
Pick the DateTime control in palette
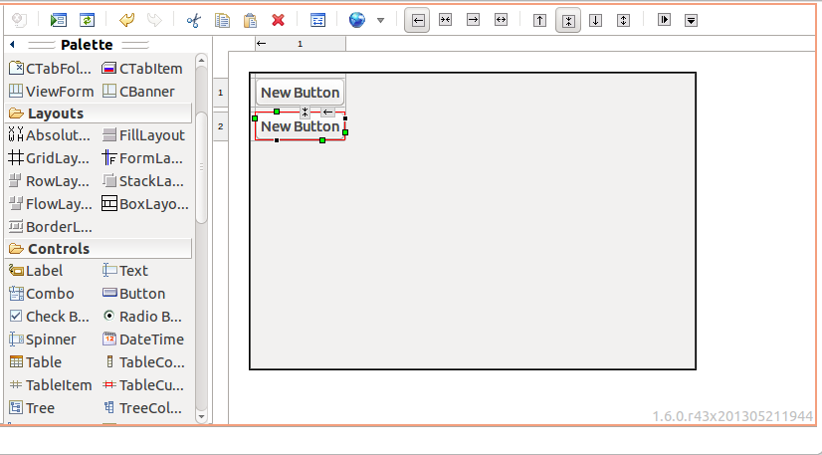tap(143, 340)
